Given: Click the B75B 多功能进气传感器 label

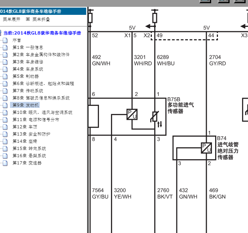Looking at the screenshot, I should pos(181,105).
